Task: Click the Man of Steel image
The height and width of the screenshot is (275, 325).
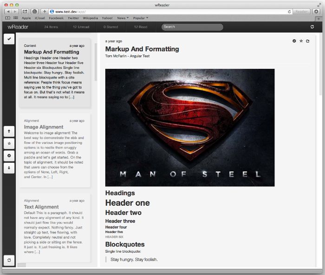Action: click(x=190, y=128)
